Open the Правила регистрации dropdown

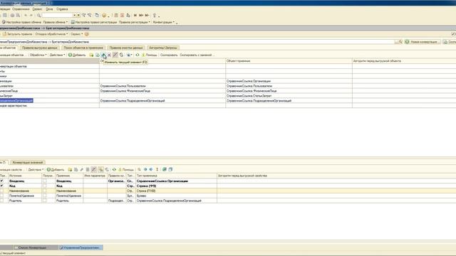[135, 22]
